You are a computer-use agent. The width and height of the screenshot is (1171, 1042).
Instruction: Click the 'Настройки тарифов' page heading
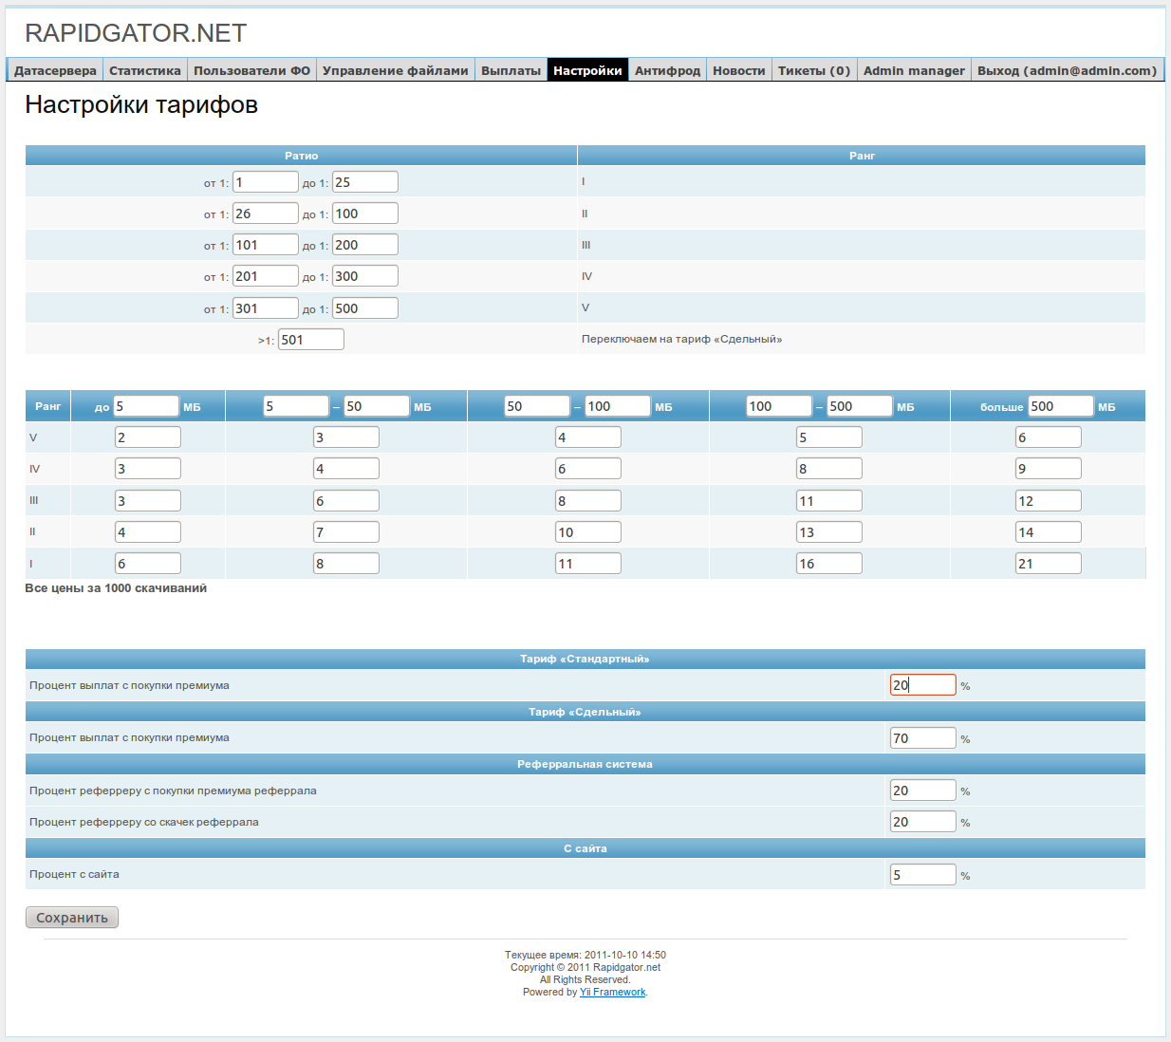pyautogui.click(x=141, y=104)
